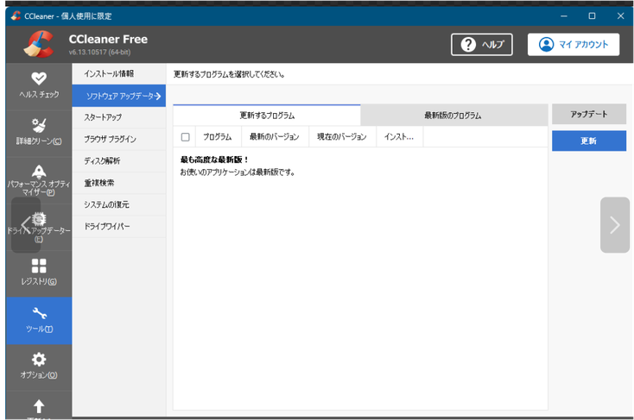This screenshot has height=420, width=634.
Task: Click the CCleaner logo in header
Action: 39,44
